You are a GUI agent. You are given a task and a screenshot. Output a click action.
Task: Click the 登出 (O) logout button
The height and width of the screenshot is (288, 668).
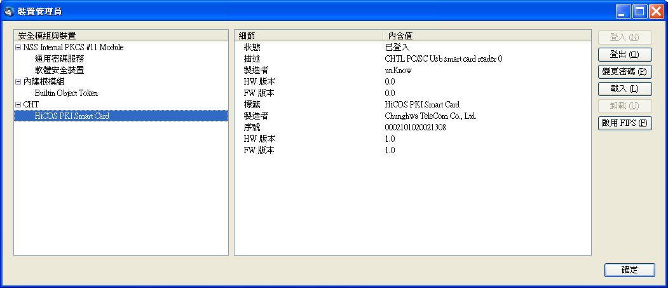click(x=625, y=55)
